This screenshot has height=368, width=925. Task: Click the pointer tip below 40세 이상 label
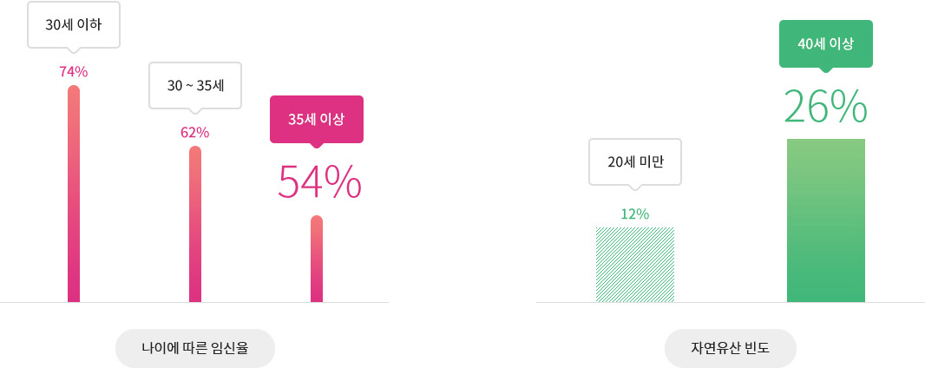[826, 69]
